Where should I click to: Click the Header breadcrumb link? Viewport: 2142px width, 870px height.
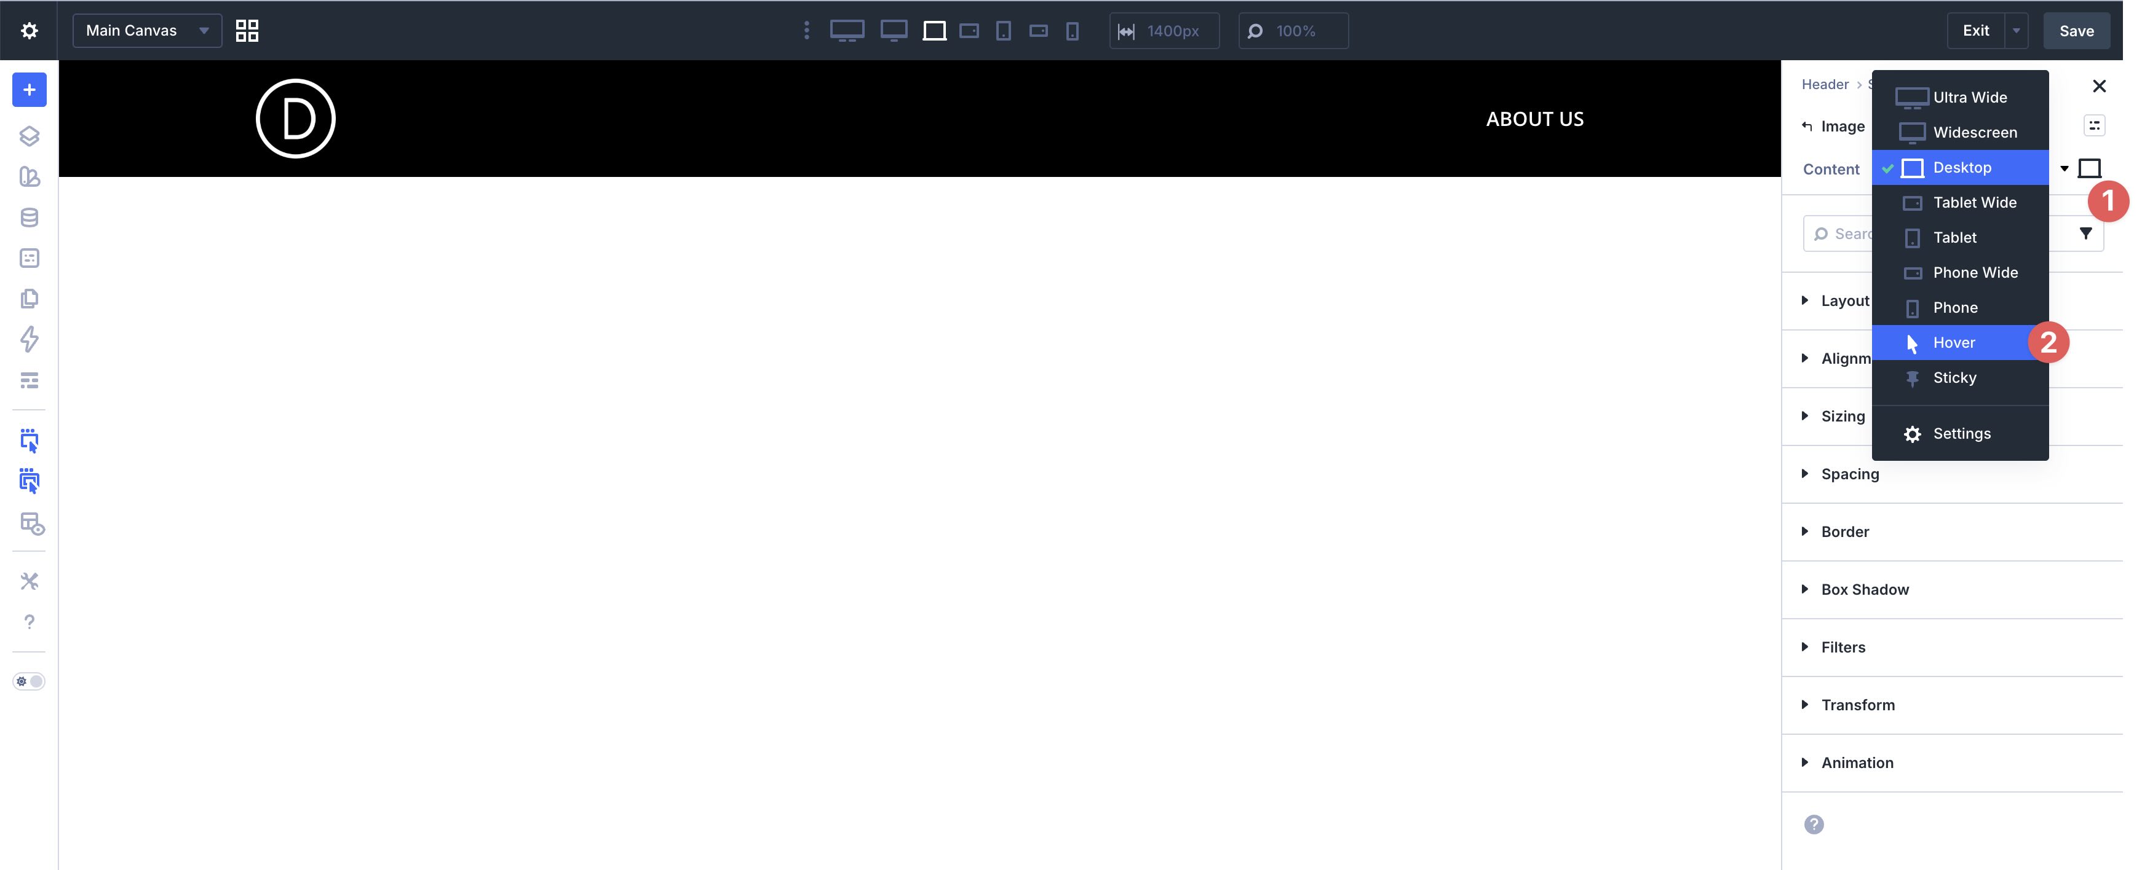pyautogui.click(x=1825, y=84)
